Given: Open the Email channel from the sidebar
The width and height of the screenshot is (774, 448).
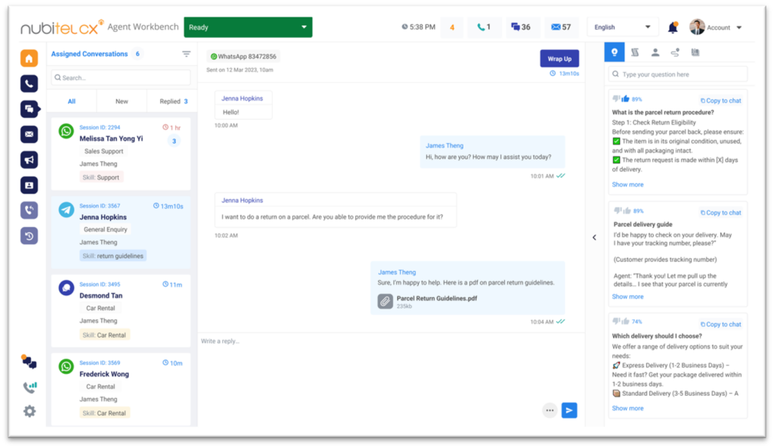Looking at the screenshot, I should [x=29, y=134].
